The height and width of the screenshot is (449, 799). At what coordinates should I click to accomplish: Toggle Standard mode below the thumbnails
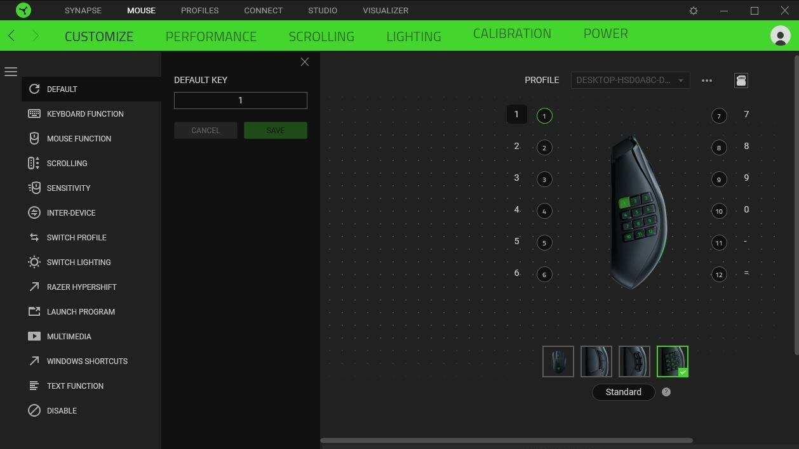[x=623, y=392]
